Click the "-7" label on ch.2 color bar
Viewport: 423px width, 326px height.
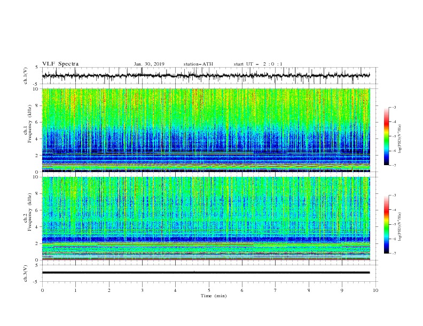click(394, 253)
